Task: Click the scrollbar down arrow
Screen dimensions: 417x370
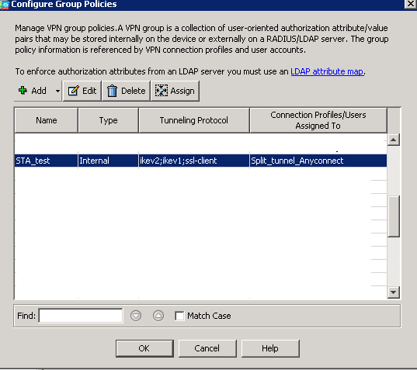Action: pyautogui.click(x=394, y=292)
